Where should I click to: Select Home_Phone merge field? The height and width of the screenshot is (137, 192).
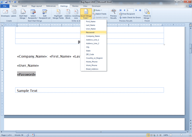(93, 62)
